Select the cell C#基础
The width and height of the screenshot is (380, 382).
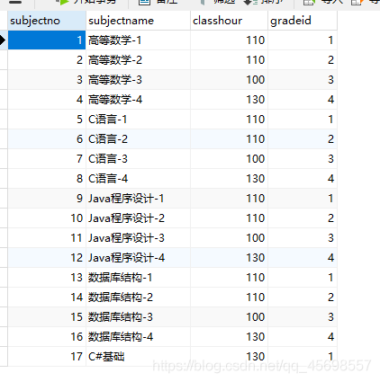click(138, 357)
